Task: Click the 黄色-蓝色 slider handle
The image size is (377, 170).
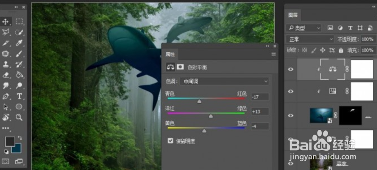Action: [204, 131]
